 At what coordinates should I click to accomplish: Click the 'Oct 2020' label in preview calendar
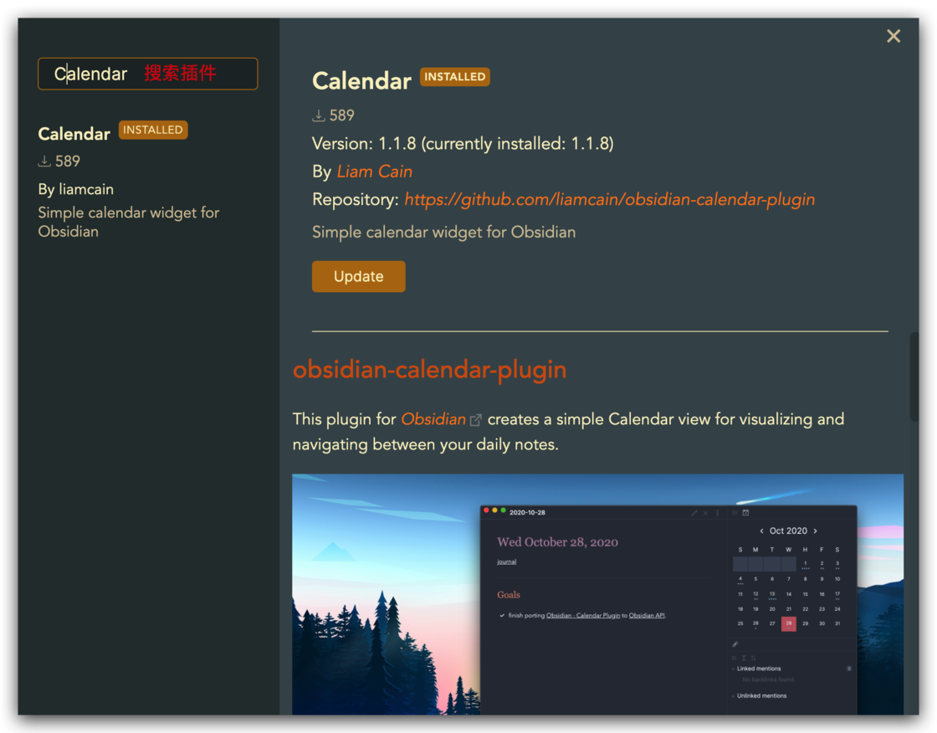(x=788, y=531)
